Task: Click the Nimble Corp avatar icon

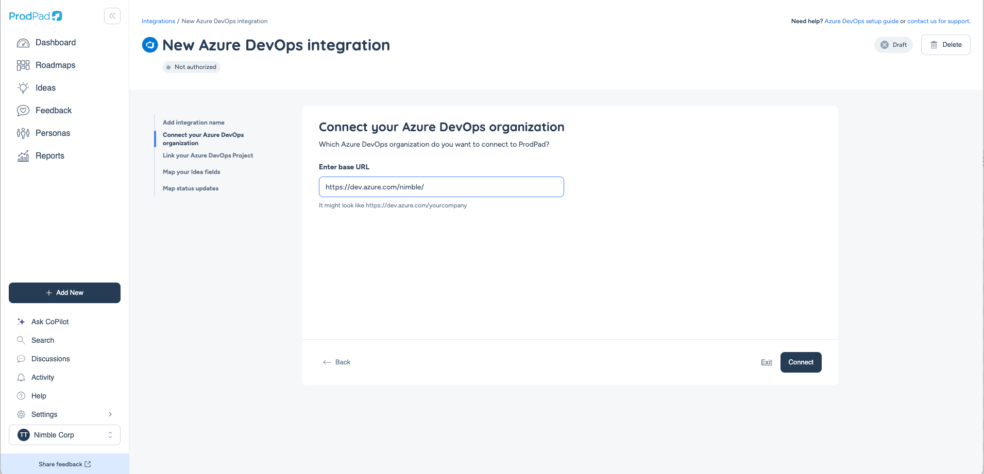Action: (x=24, y=435)
